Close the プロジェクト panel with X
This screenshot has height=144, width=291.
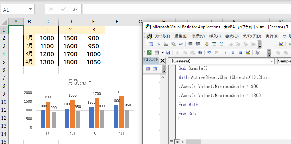click(163, 60)
